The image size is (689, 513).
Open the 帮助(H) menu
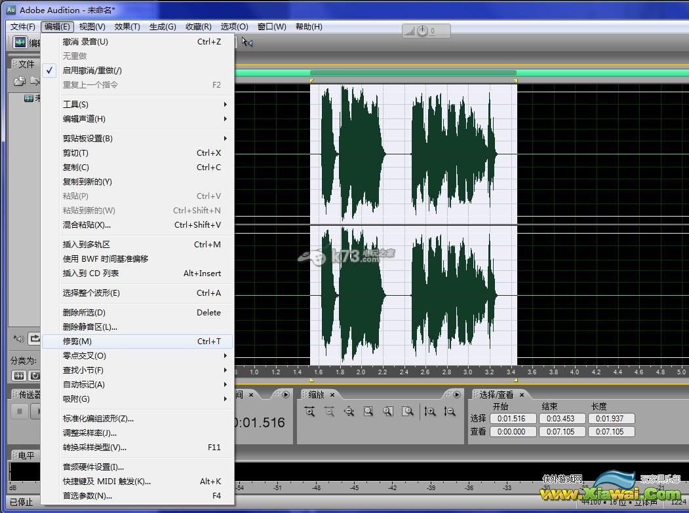click(x=309, y=27)
